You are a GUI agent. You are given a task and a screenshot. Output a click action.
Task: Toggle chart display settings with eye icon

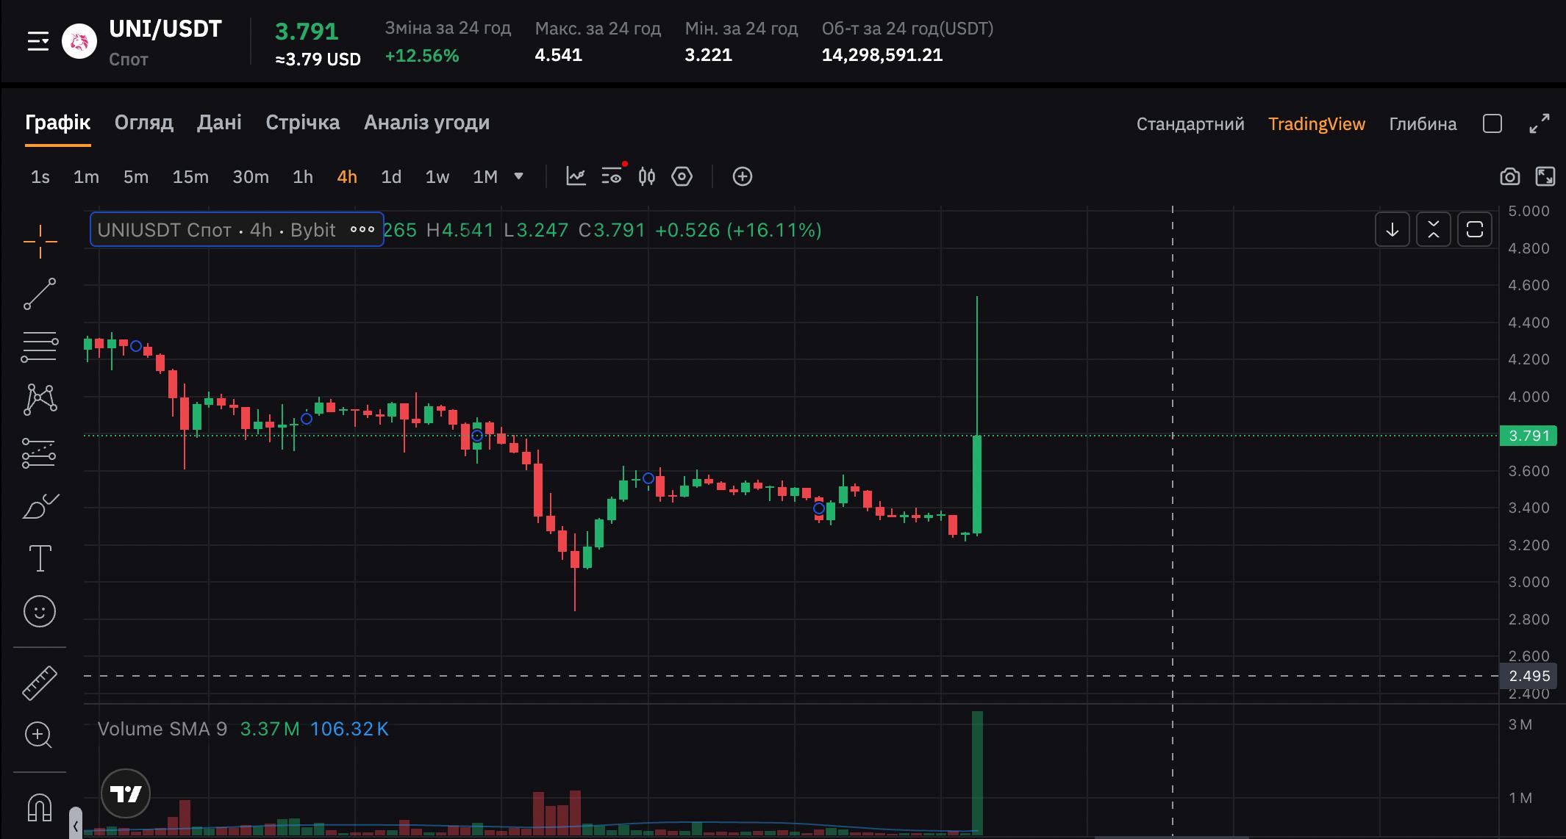pyautogui.click(x=611, y=176)
